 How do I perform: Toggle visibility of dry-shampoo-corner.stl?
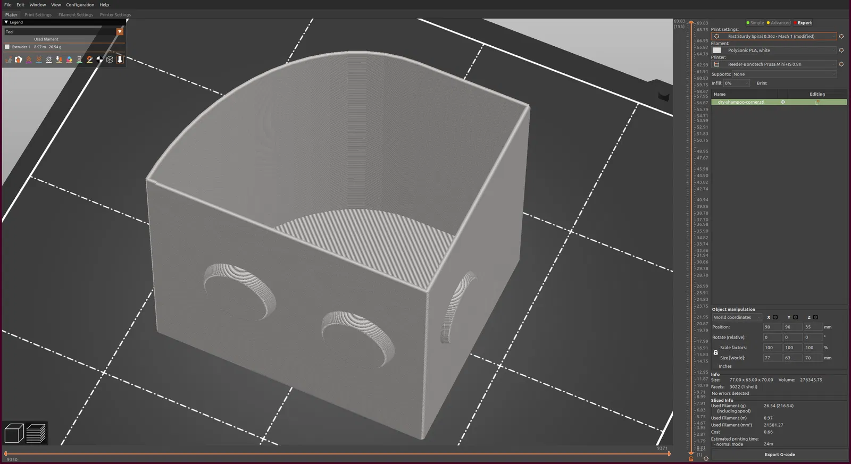click(x=782, y=102)
